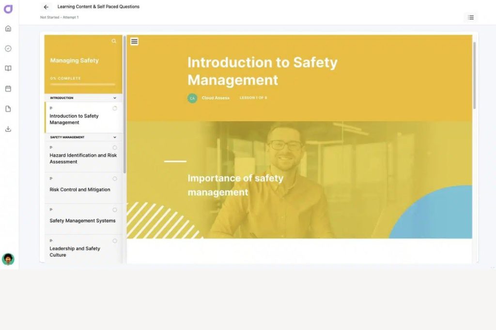Click completion circle for Introduction to Safety Management
The image size is (496, 330).
coord(115,108)
